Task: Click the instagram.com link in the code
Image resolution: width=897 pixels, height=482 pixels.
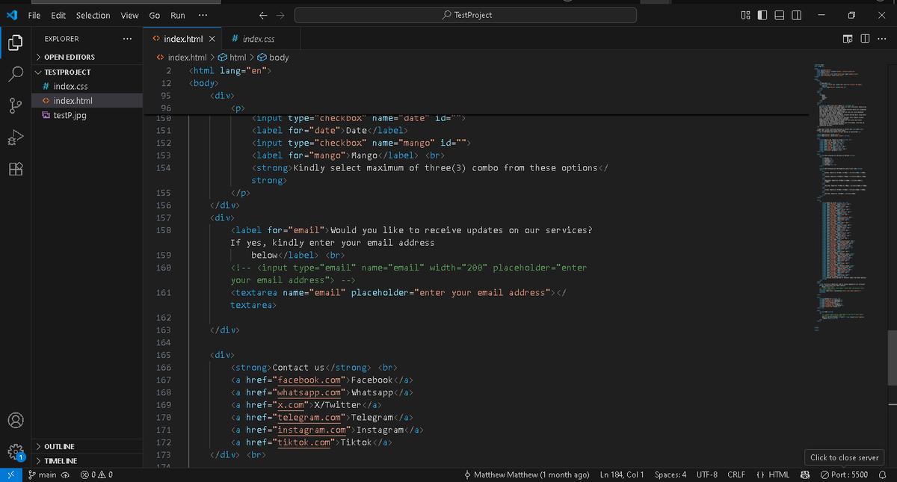Action: [x=312, y=430]
